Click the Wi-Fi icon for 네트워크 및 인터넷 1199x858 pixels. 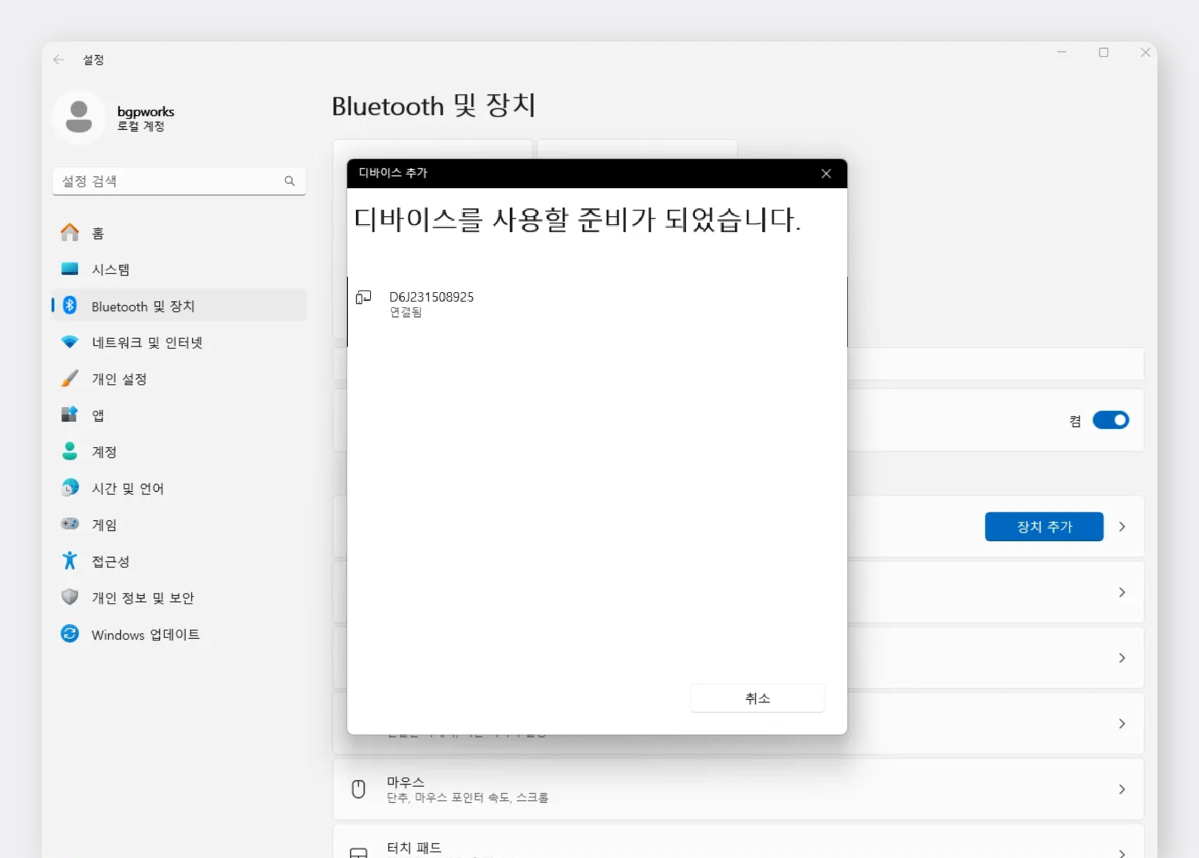(70, 342)
